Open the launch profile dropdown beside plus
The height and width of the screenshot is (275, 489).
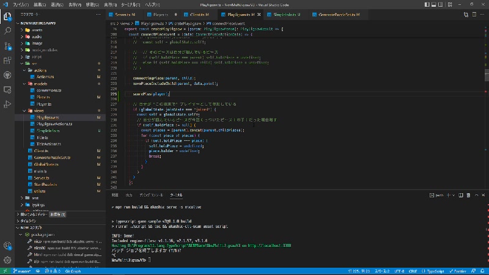click(454, 195)
